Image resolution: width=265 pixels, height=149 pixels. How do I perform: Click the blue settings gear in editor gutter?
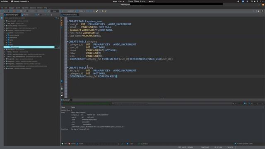pyautogui.click(x=62, y=81)
